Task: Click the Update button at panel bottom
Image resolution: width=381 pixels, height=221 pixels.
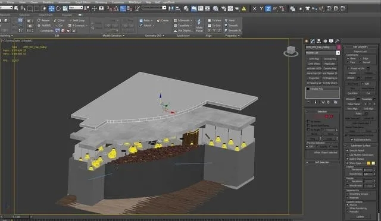Action: [360, 217]
